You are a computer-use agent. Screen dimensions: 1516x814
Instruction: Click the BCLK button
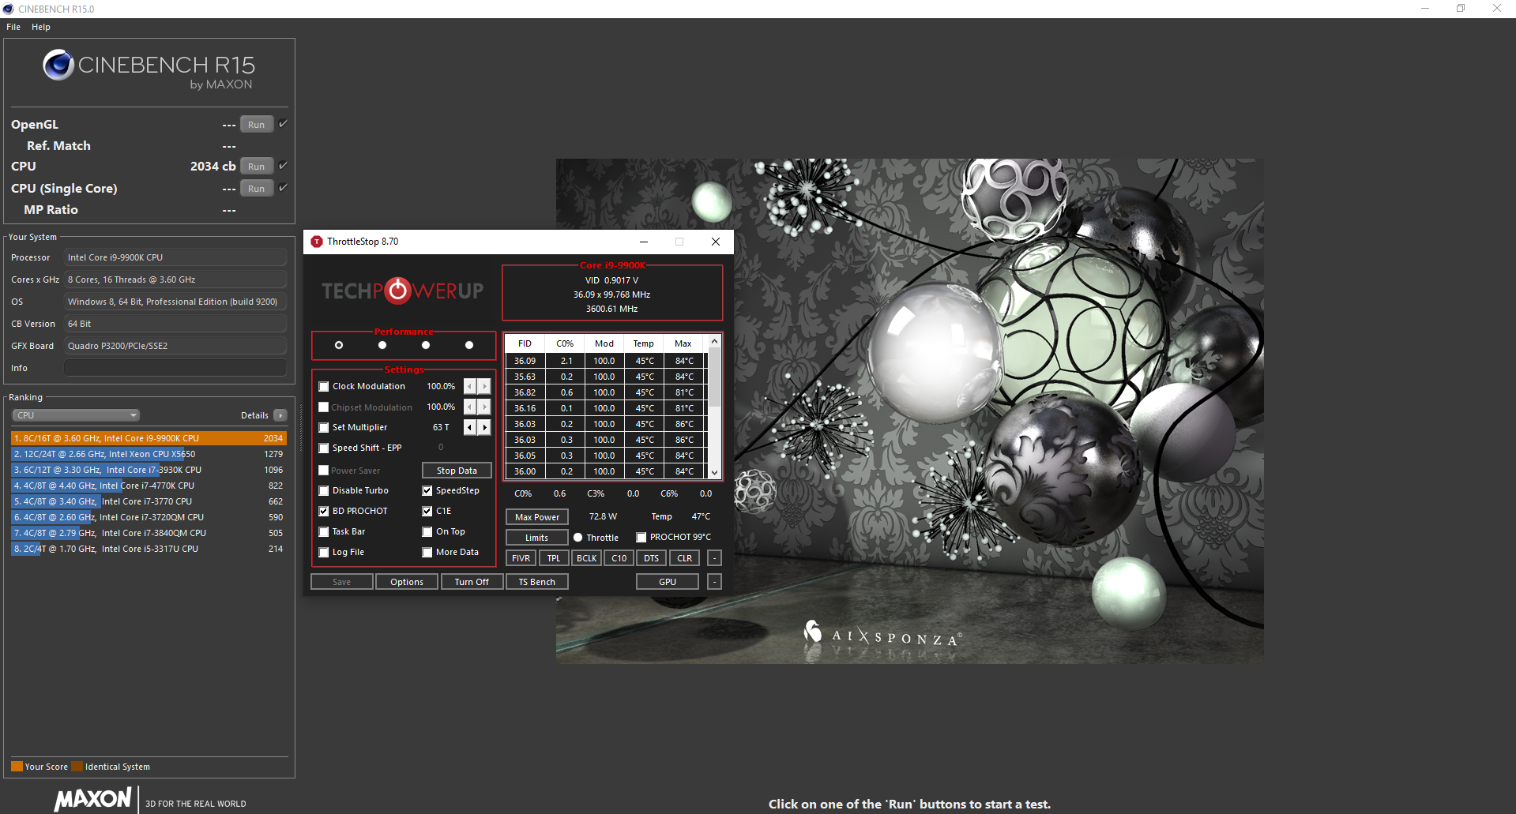pos(587,558)
